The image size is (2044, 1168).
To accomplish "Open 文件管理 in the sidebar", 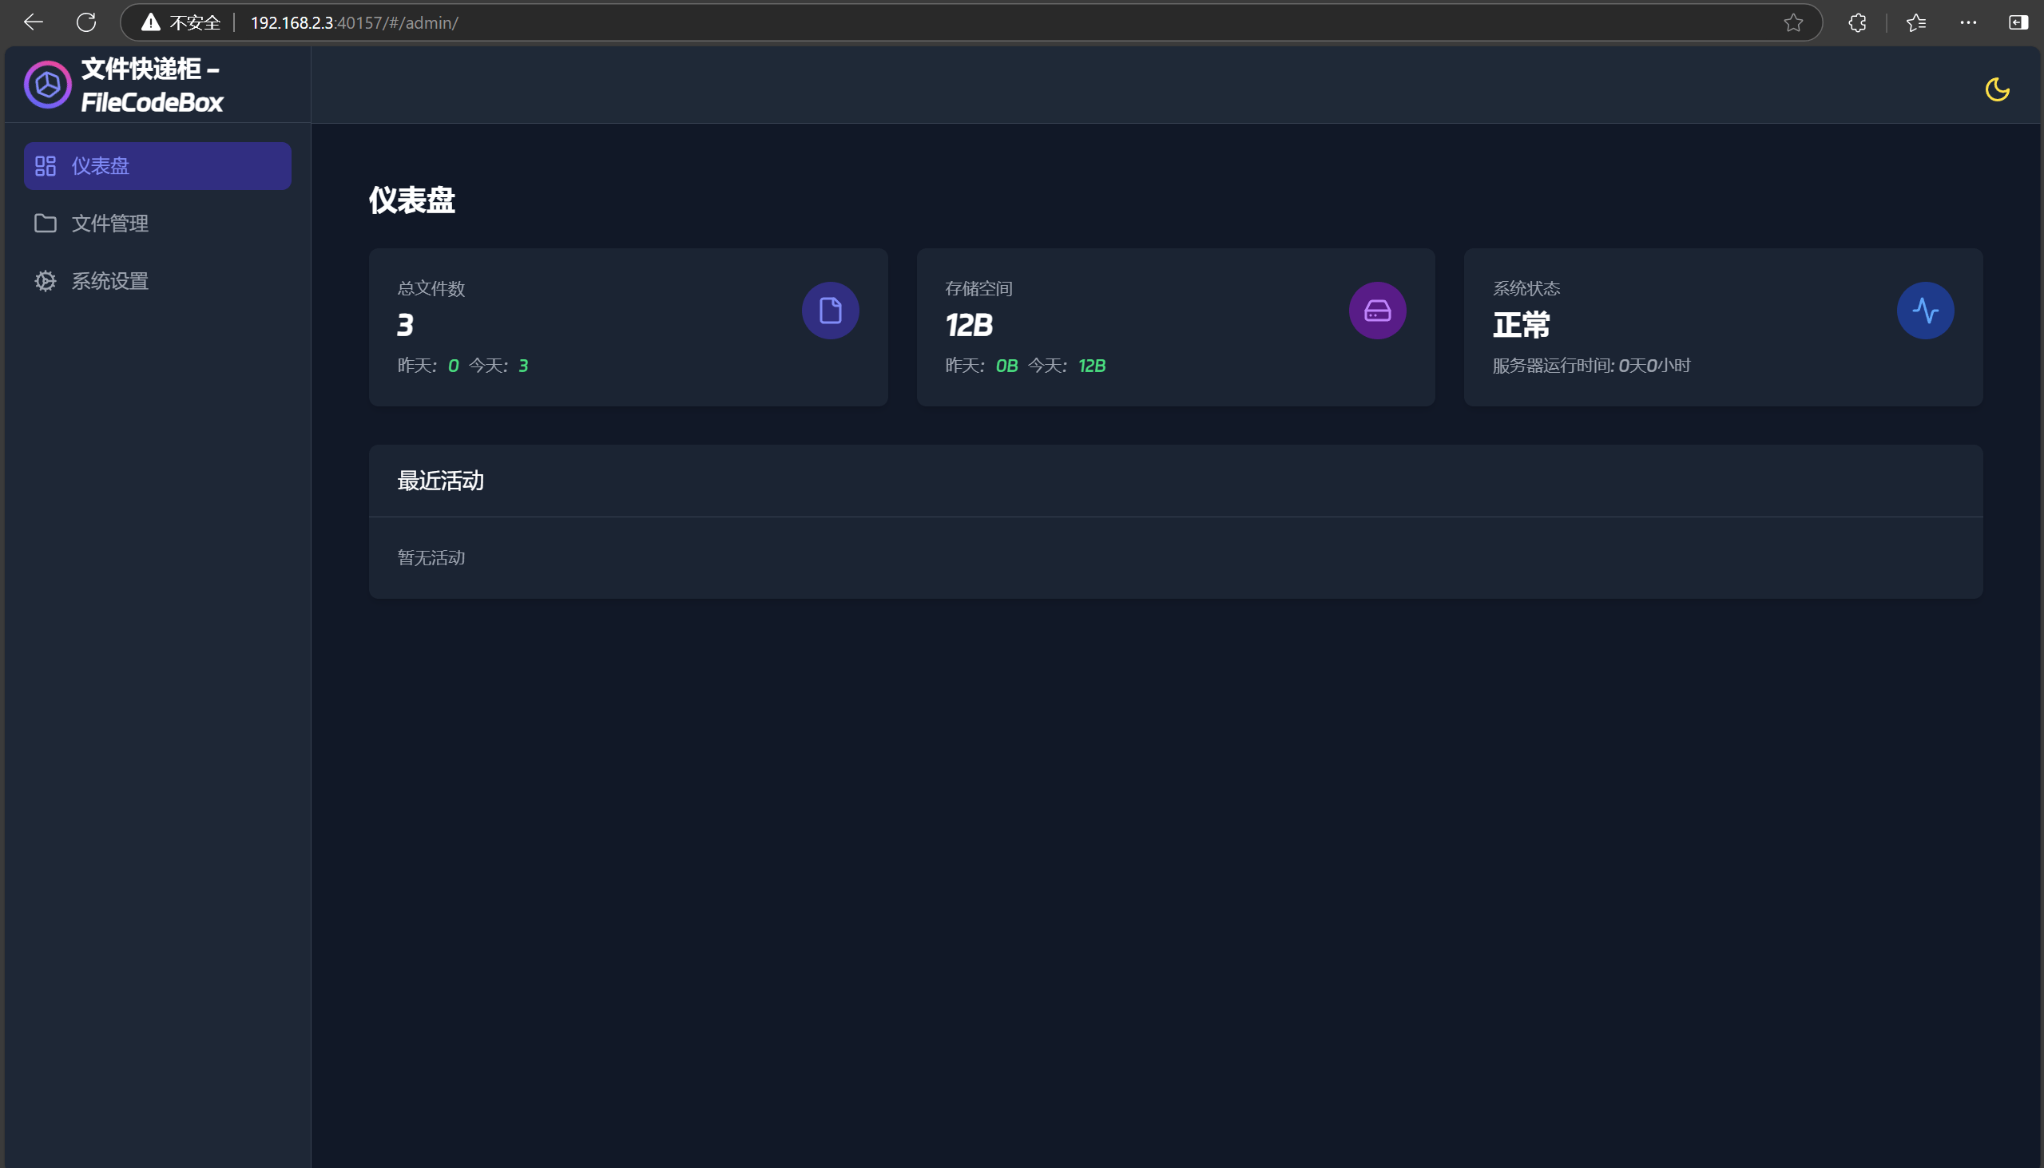I will click(x=109, y=224).
